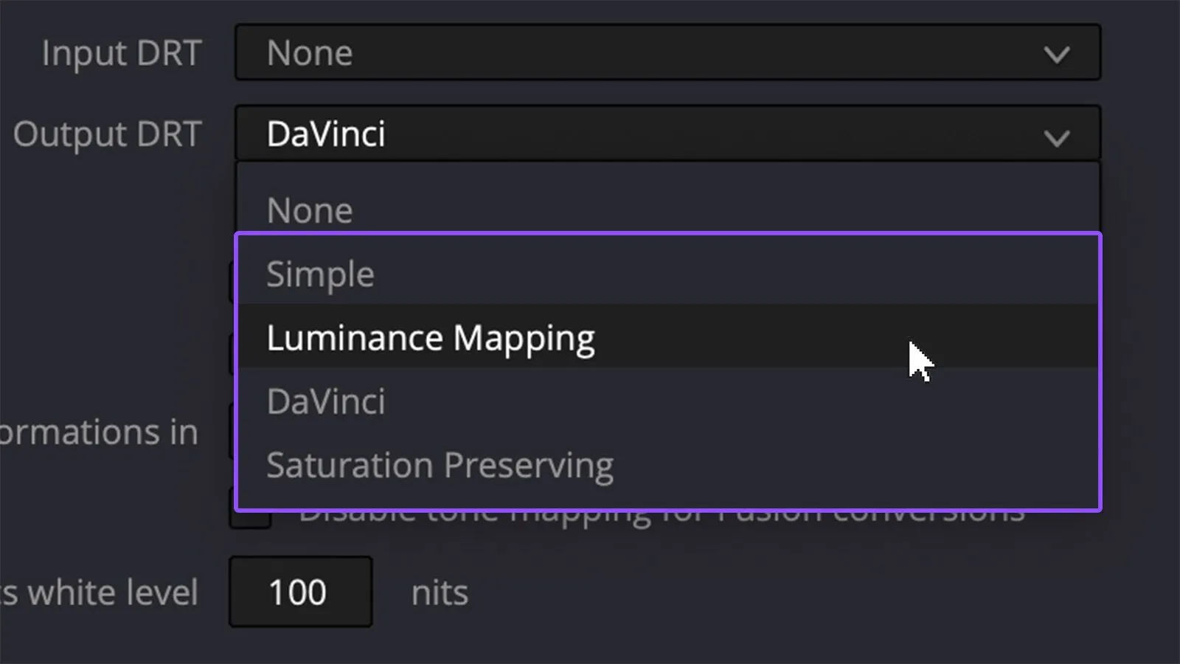Click the Output DRT chevron arrow

pyautogui.click(x=1057, y=138)
